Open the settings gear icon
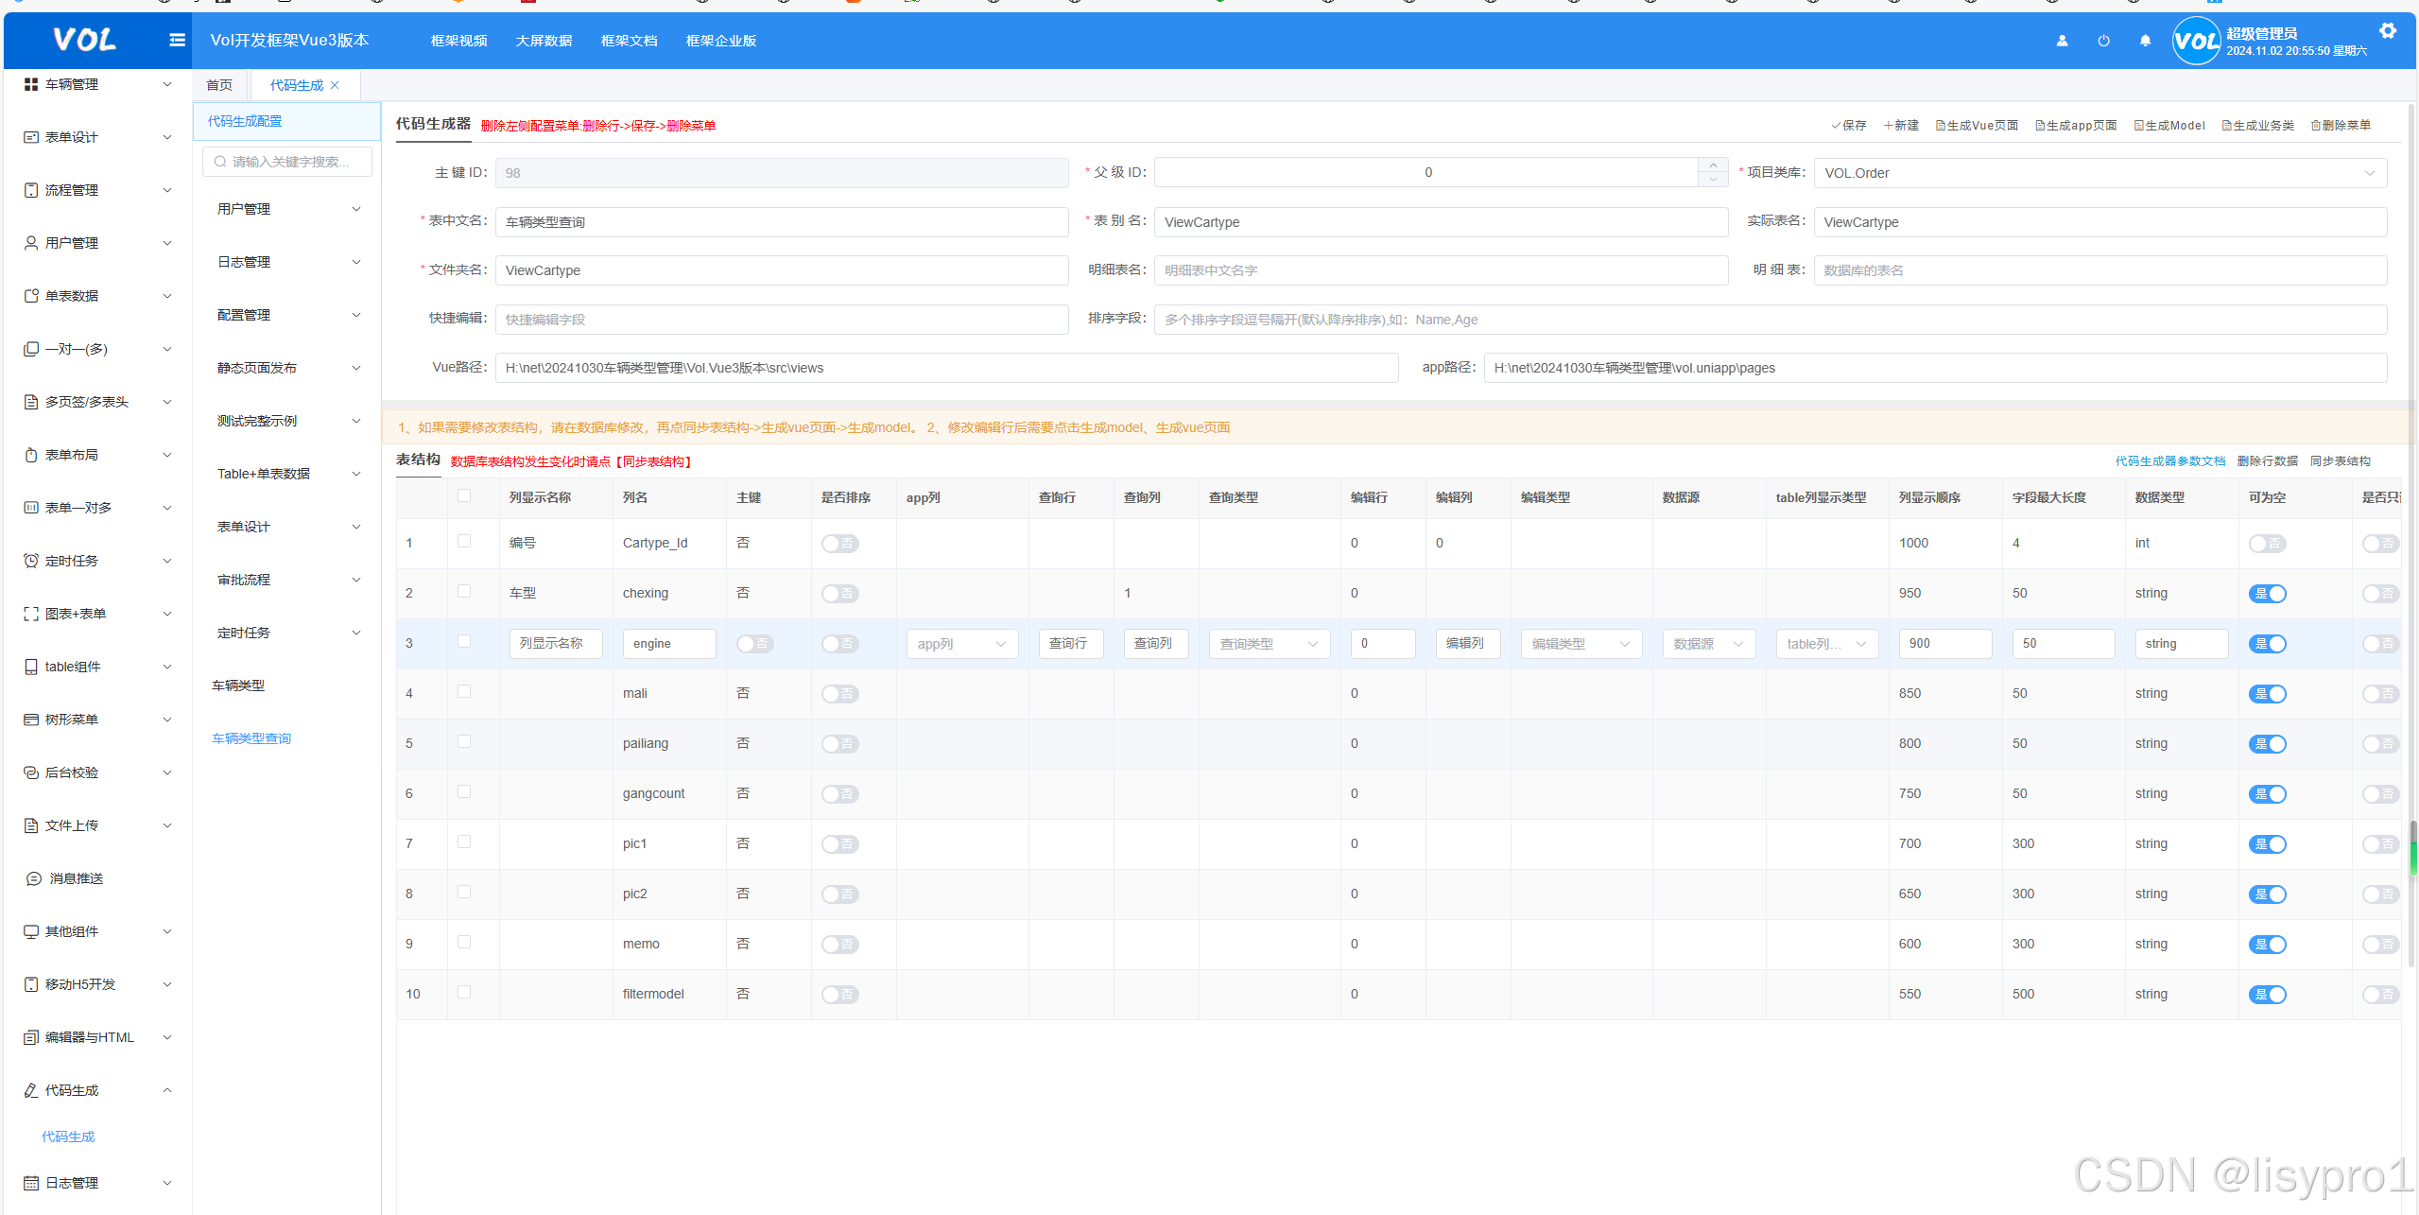The height and width of the screenshot is (1215, 2419). 2388,31
